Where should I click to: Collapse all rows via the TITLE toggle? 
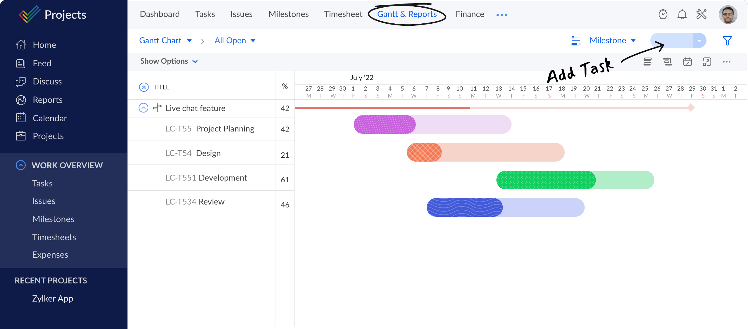tap(144, 87)
